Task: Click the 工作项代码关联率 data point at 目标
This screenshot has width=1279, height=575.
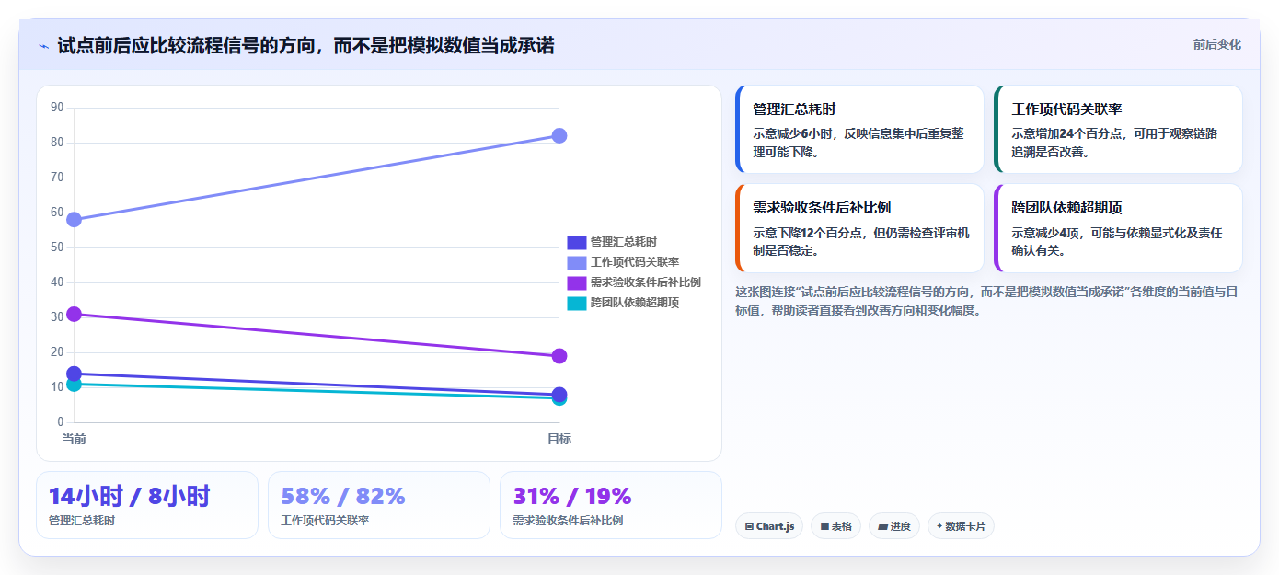Action: coord(559,135)
